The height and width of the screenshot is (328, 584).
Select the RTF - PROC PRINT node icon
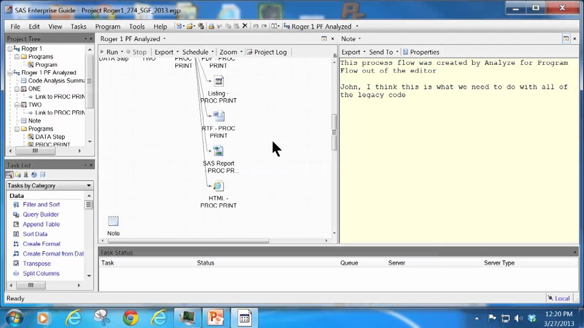(x=219, y=117)
